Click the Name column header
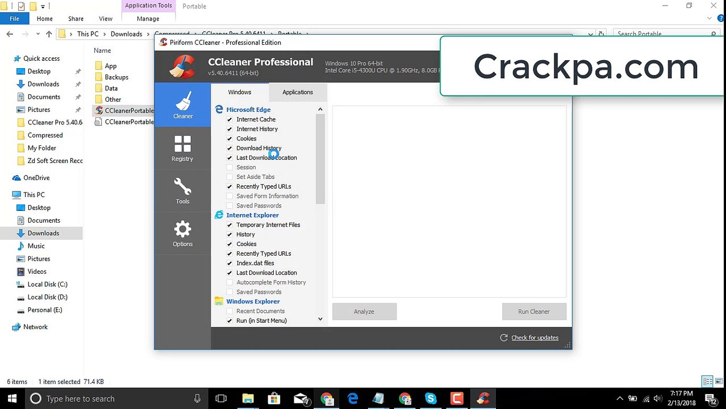726x409 pixels. coord(102,51)
